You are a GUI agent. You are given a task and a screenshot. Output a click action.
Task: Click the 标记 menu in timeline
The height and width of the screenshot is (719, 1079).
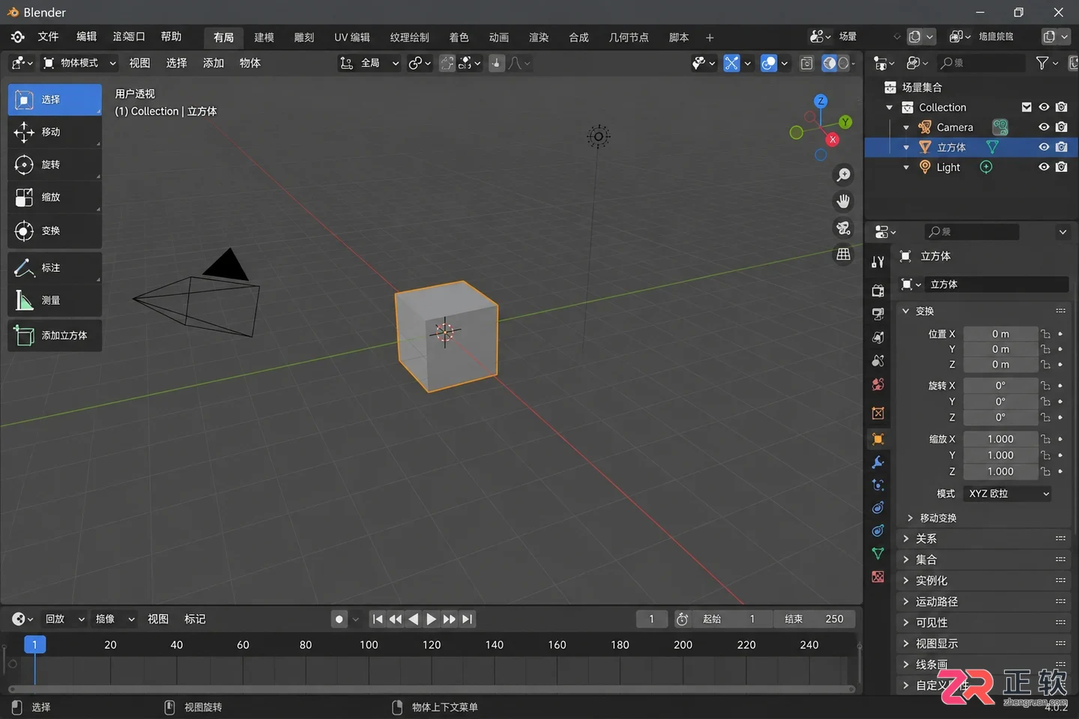pos(195,619)
